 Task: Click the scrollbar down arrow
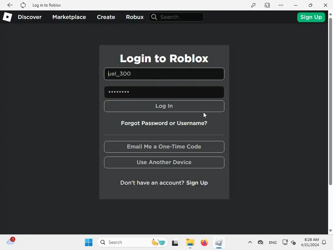pos(330,231)
